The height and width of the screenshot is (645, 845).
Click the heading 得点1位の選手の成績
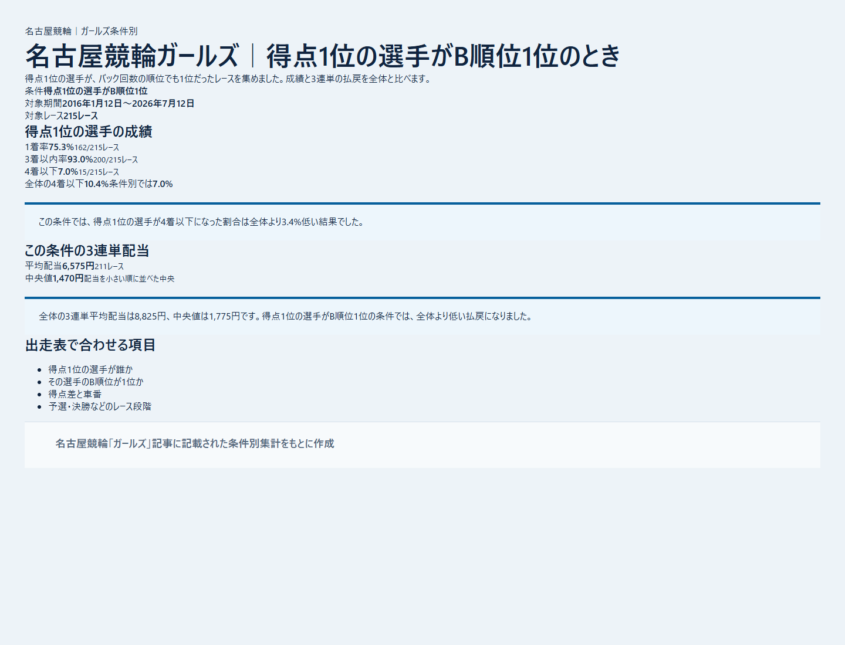[x=89, y=131]
